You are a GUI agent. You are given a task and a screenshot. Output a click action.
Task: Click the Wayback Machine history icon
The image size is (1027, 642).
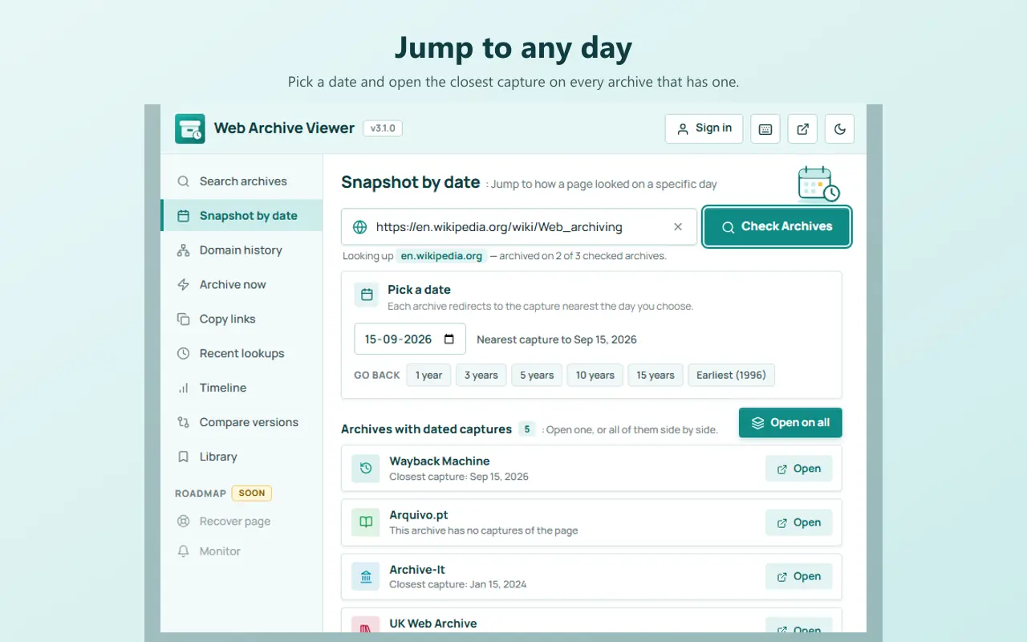pos(366,468)
